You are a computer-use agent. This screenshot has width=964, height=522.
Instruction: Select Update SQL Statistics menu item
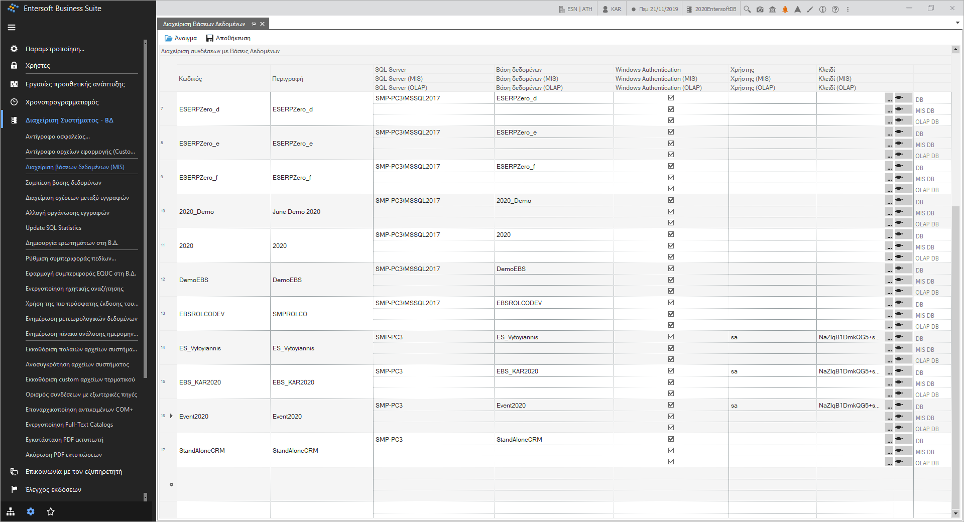[53, 228]
